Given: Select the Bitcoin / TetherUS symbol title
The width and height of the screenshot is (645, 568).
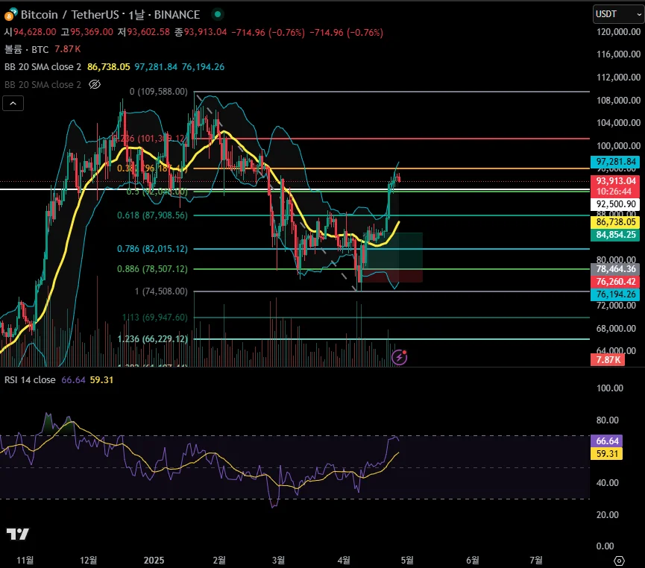Looking at the screenshot, I should [70, 15].
